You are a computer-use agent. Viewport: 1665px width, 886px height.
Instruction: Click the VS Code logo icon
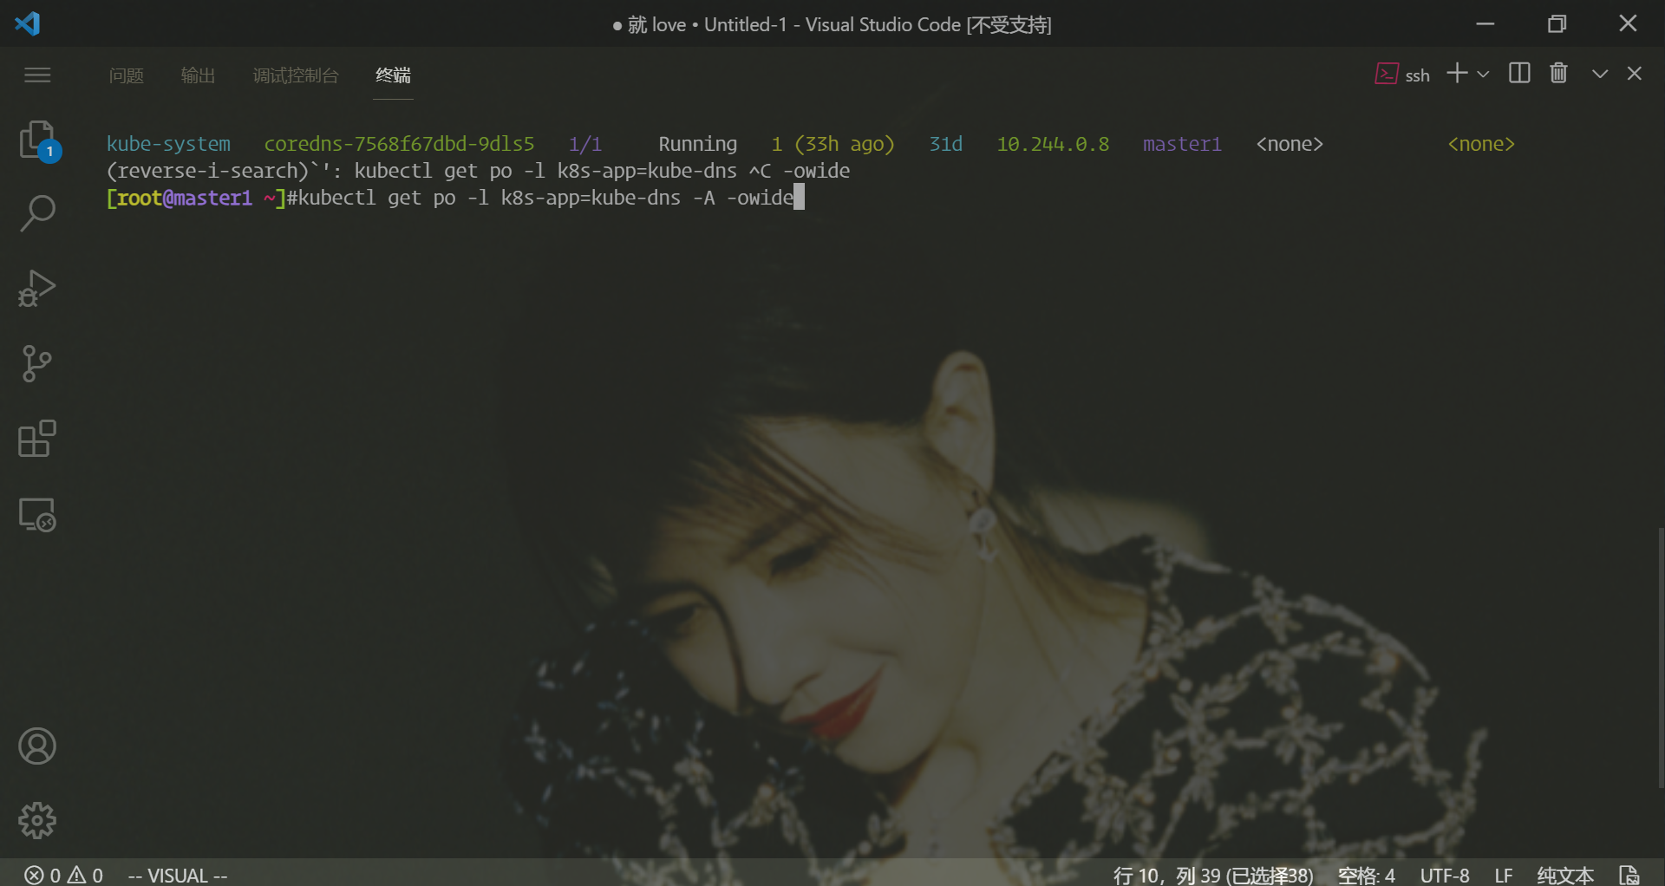click(28, 23)
